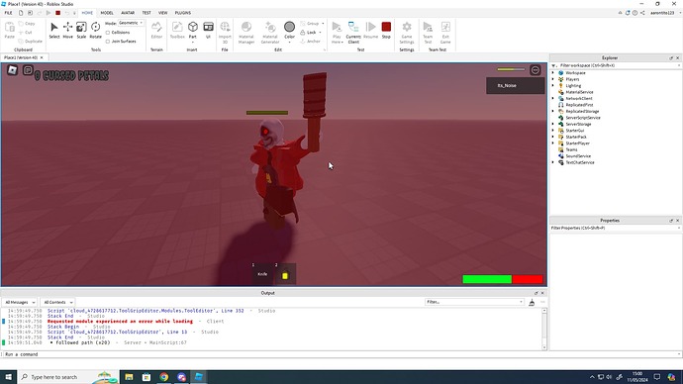Click the red stop square in quick access toolbar

click(x=57, y=13)
